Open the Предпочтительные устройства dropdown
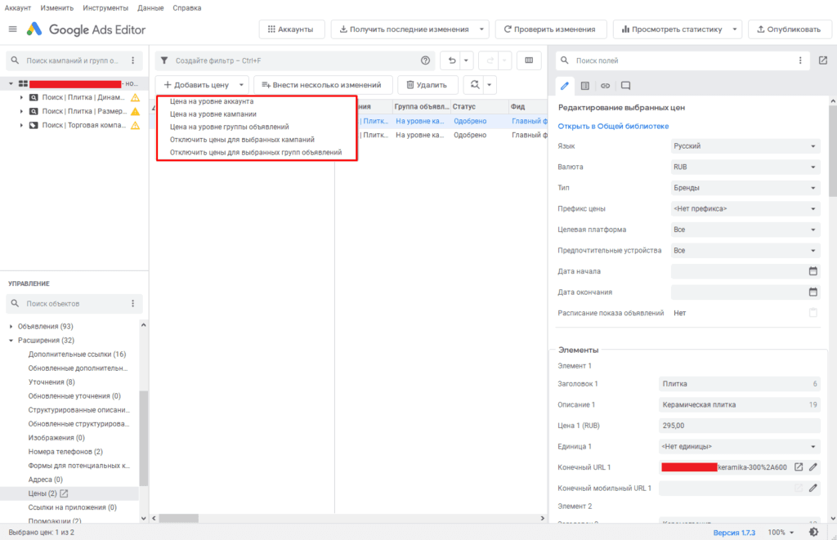This screenshot has width=837, height=540. 745,250
